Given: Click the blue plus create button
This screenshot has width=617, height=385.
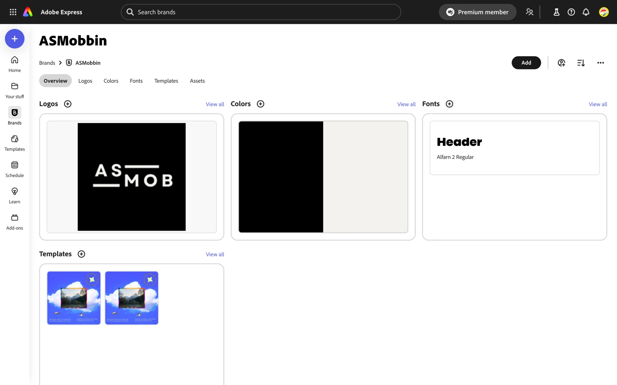Looking at the screenshot, I should [14, 39].
